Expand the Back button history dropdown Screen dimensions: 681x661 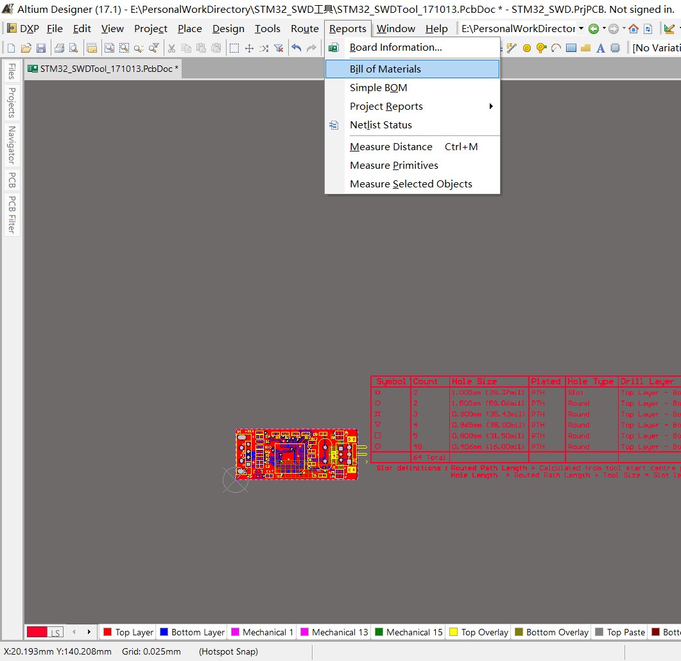[604, 29]
